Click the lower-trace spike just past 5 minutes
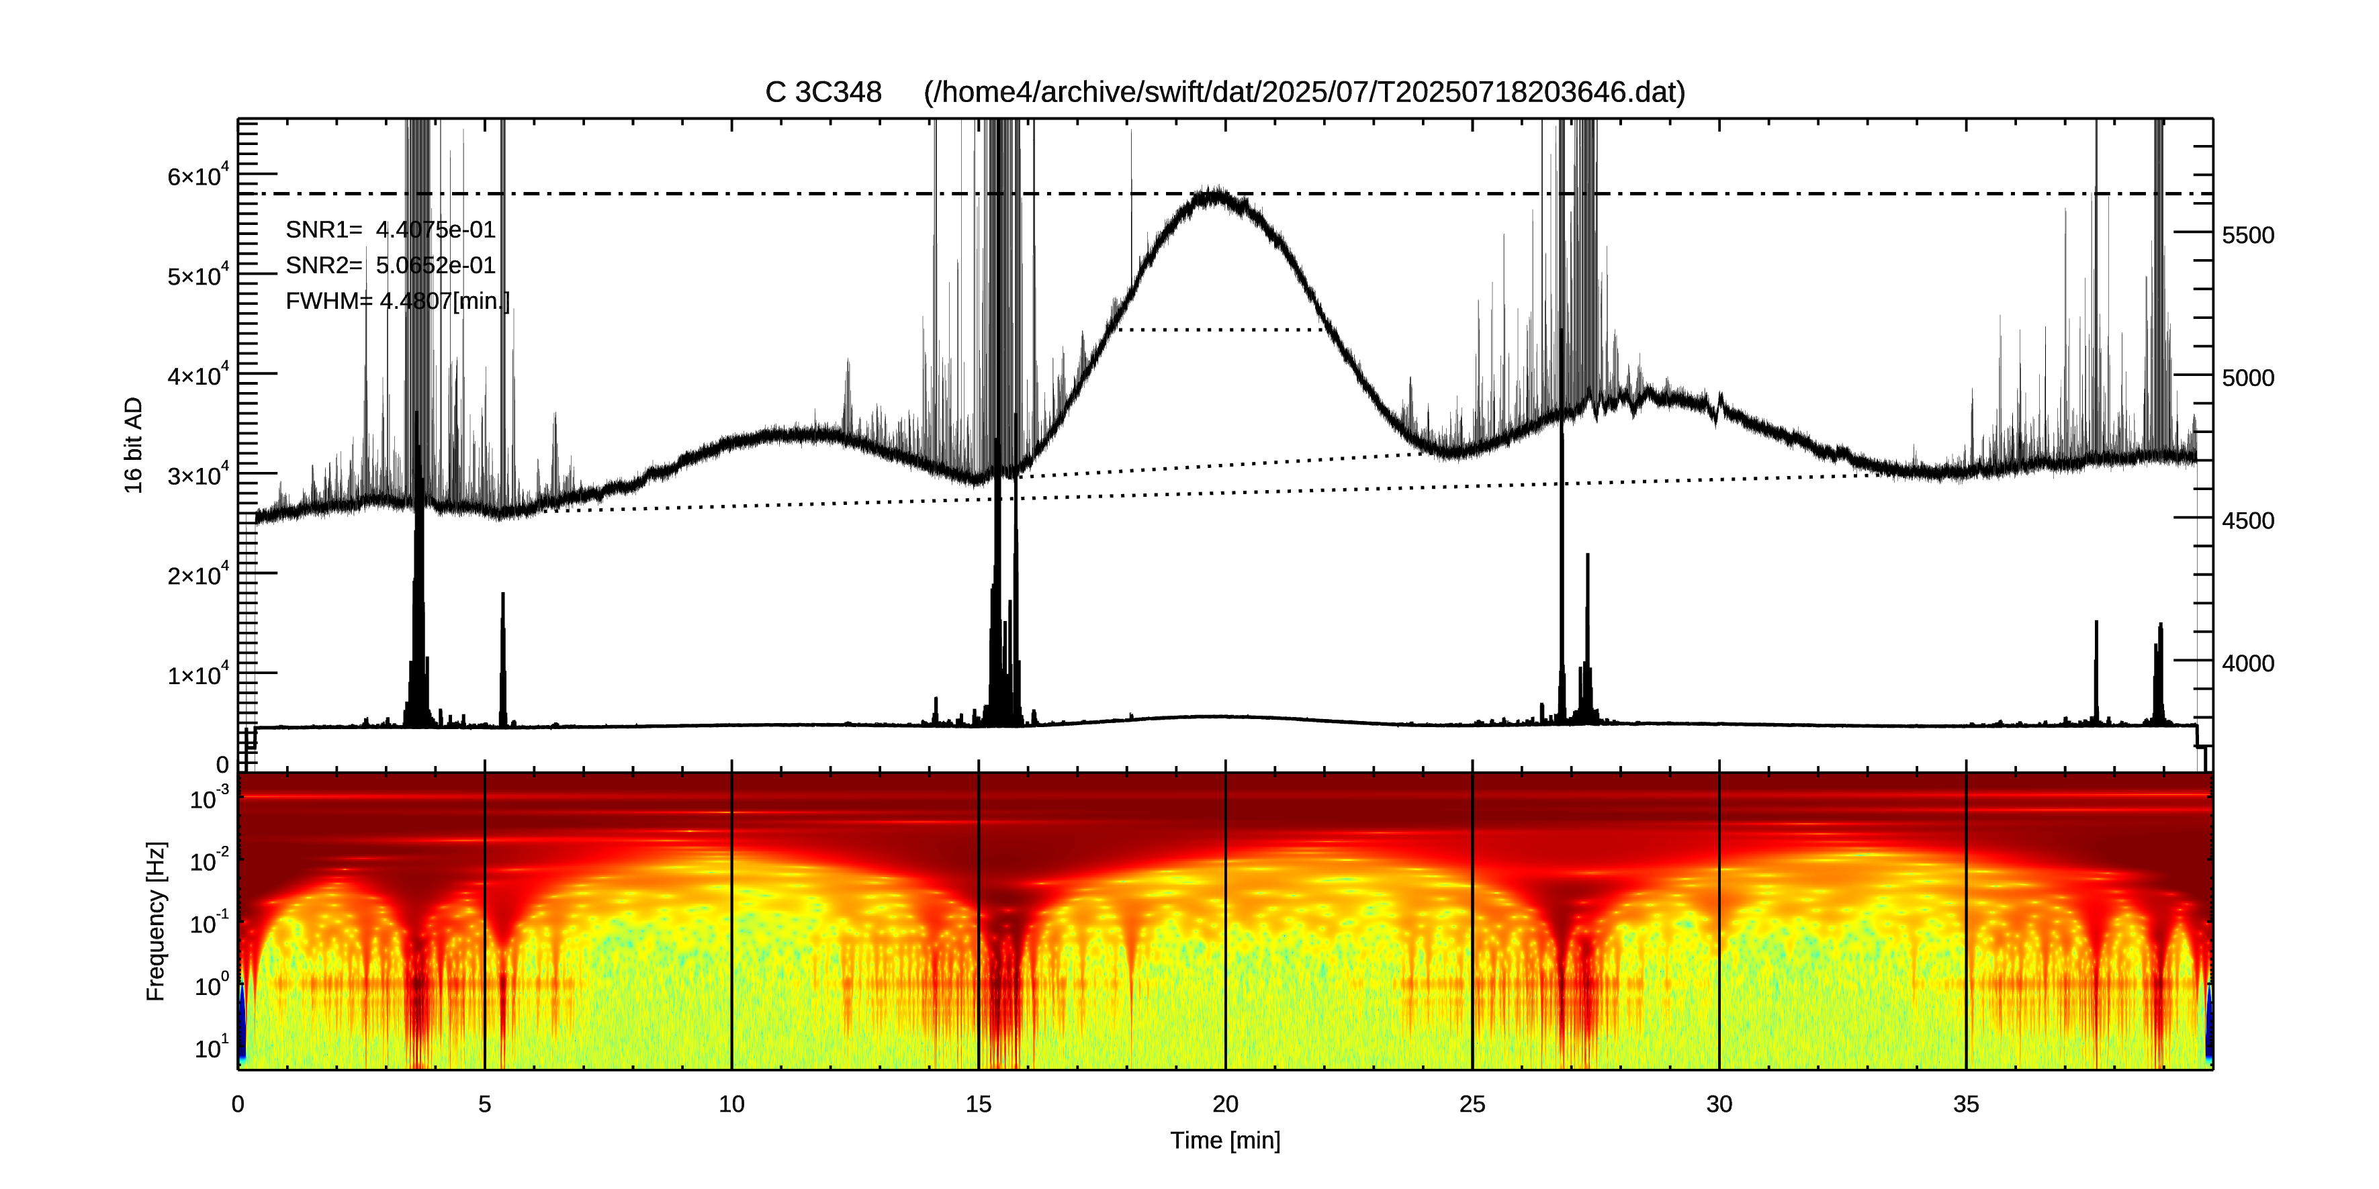Image resolution: width=2379 pixels, height=1189 pixels. click(502, 659)
